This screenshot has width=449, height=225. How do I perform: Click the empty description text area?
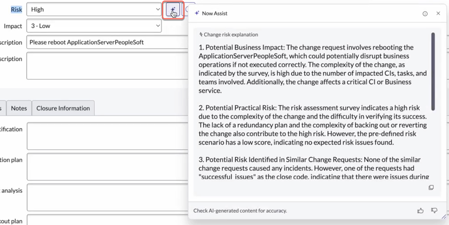[107, 65]
